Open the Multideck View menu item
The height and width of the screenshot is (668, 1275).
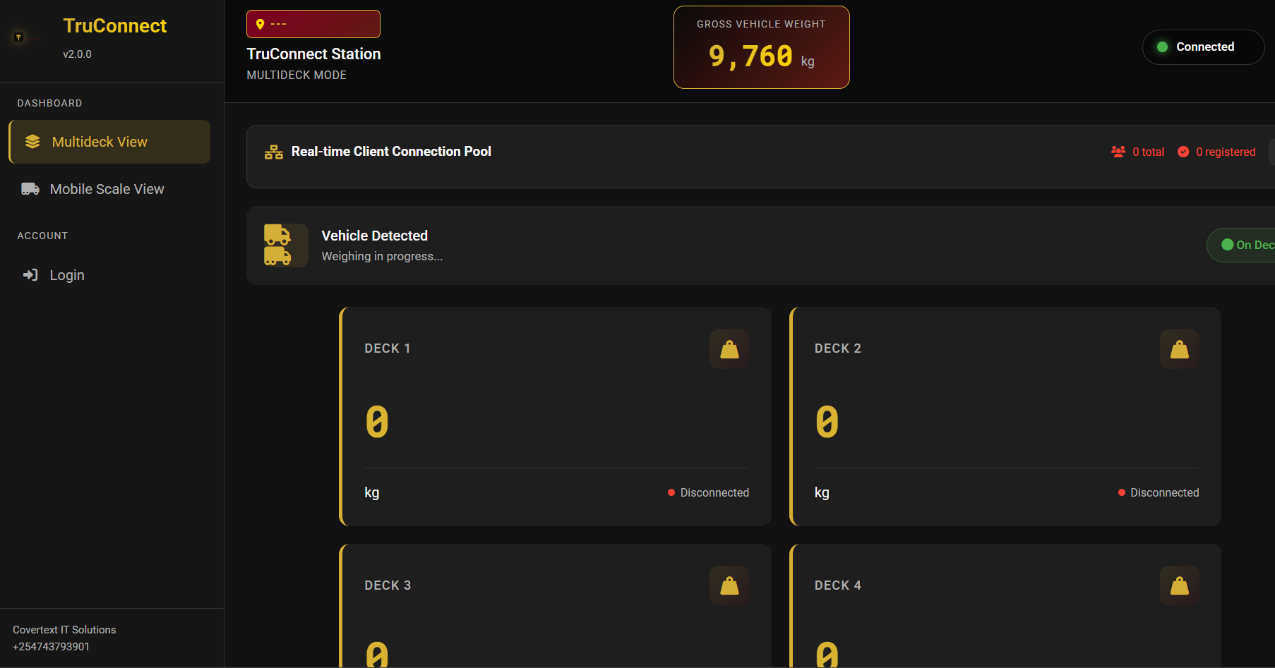(109, 142)
